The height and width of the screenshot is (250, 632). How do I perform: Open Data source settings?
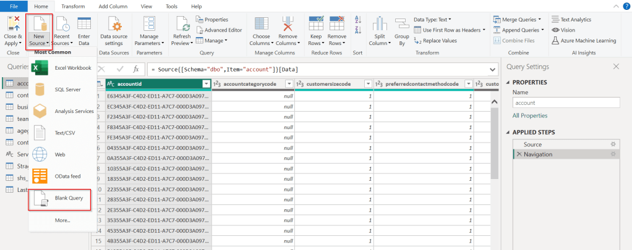(x=114, y=25)
